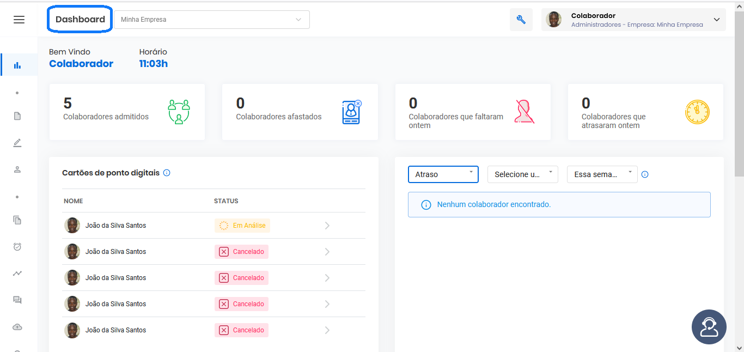Image resolution: width=744 pixels, height=352 pixels.
Task: Open the trend line chart sidebar icon
Action: pyautogui.click(x=17, y=274)
